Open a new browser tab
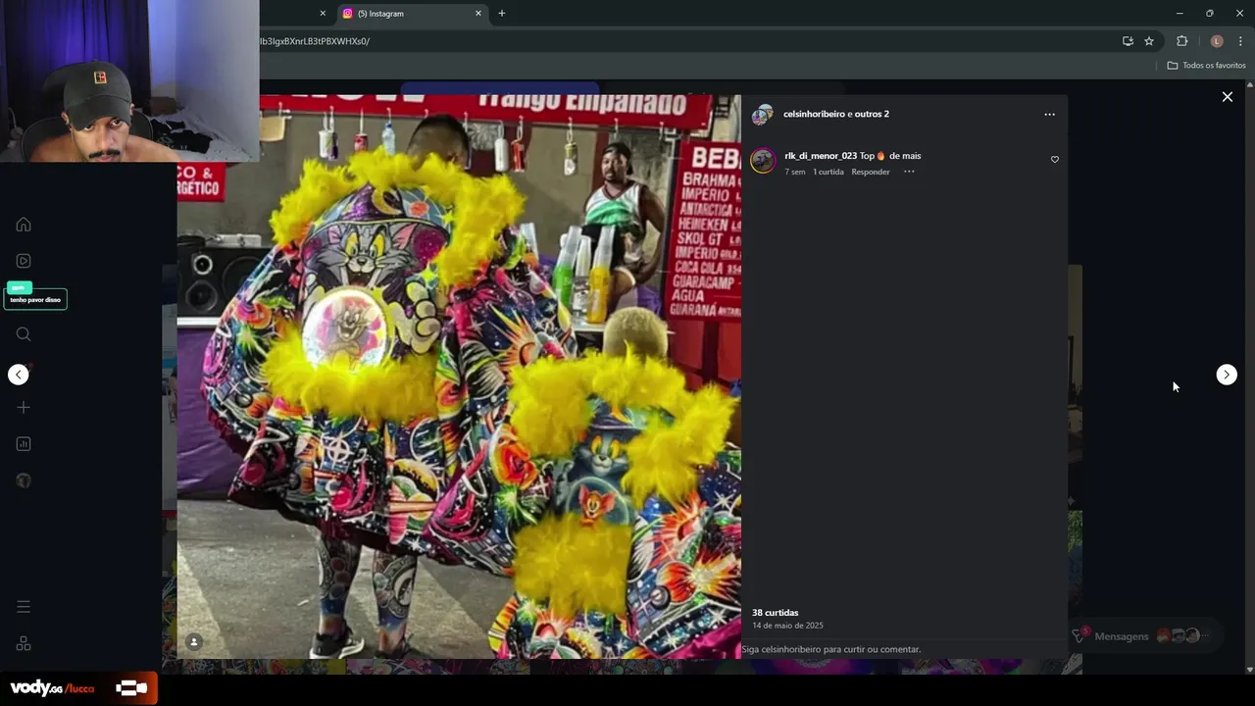 [x=502, y=14]
